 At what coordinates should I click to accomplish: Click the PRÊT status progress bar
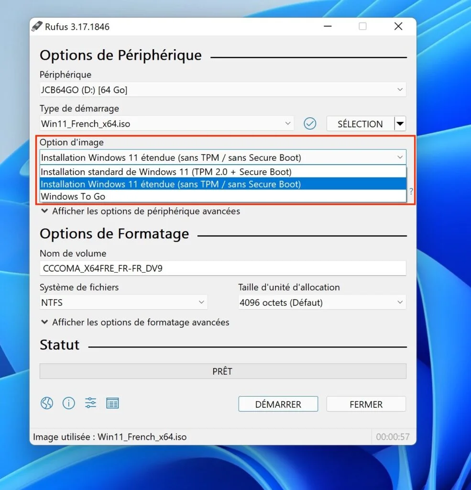(x=223, y=371)
